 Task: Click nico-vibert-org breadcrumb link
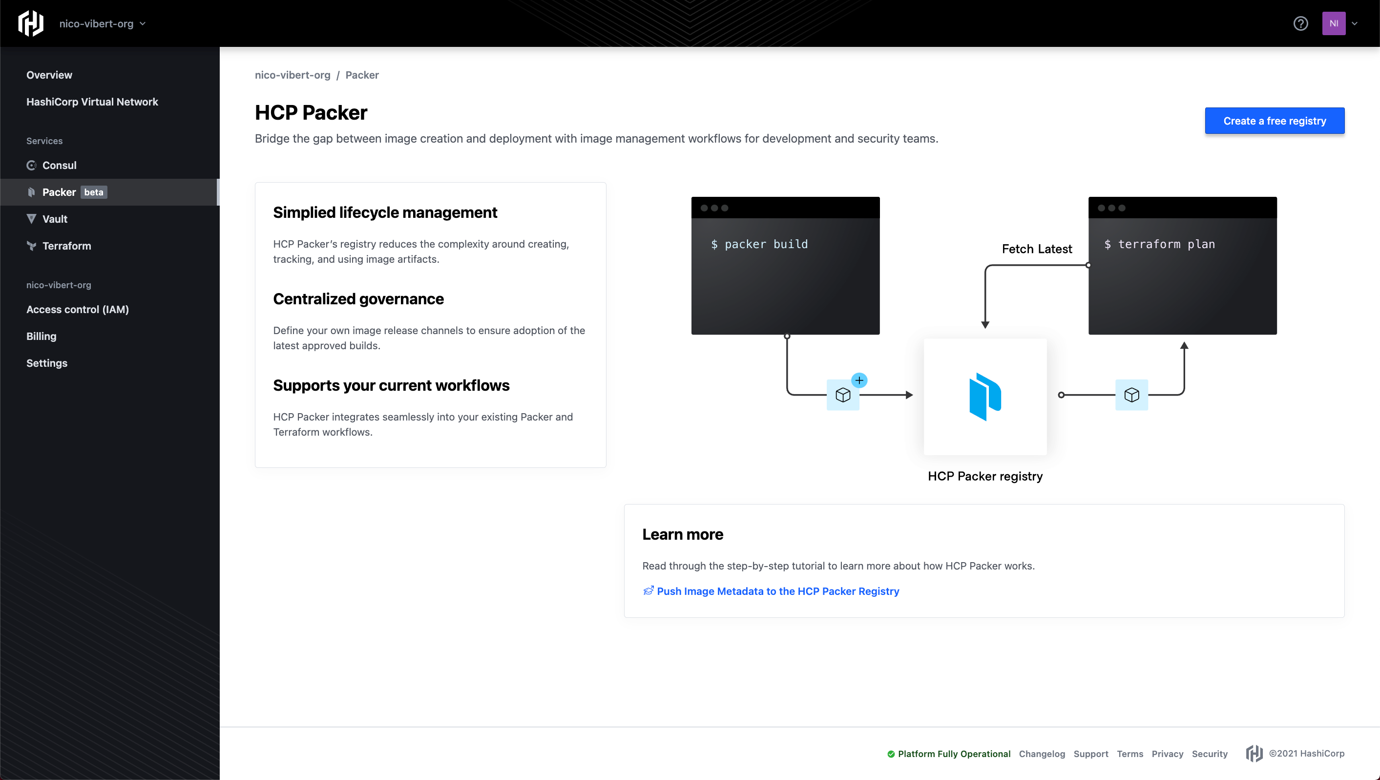[x=293, y=75]
